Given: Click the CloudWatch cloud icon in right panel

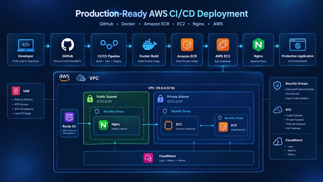Looking at the screenshot, I should 278,142.
